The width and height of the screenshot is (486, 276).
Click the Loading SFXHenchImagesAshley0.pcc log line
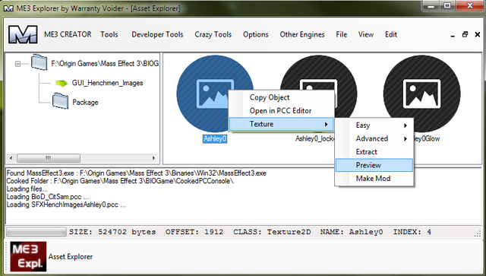(x=66, y=205)
